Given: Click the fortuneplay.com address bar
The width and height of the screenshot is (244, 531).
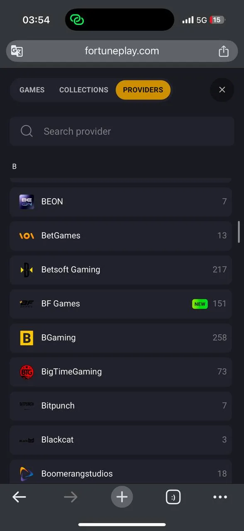Looking at the screenshot, I should pos(122,51).
